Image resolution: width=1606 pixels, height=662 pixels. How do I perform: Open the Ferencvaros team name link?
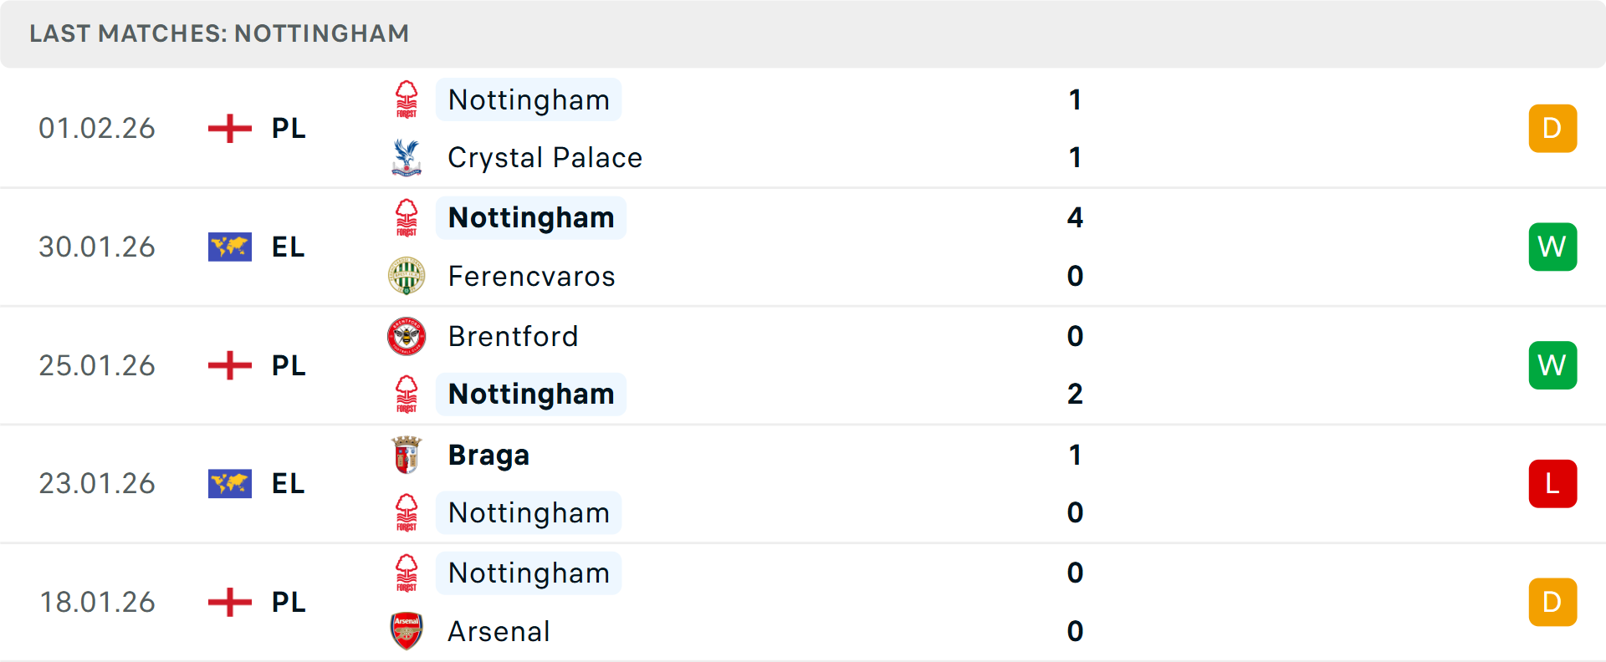pos(531,277)
